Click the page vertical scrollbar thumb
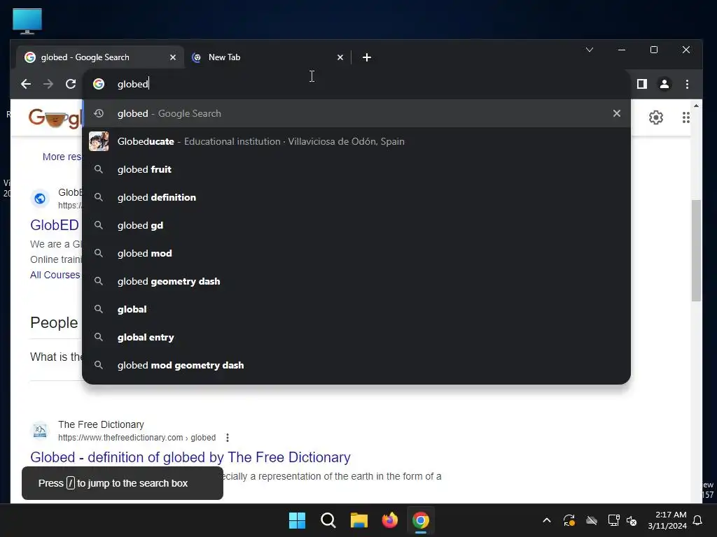This screenshot has width=717, height=537. [696, 251]
